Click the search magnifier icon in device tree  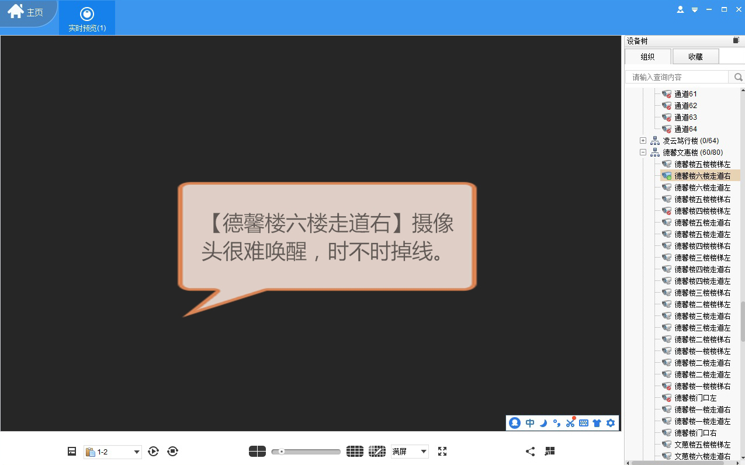(x=738, y=77)
